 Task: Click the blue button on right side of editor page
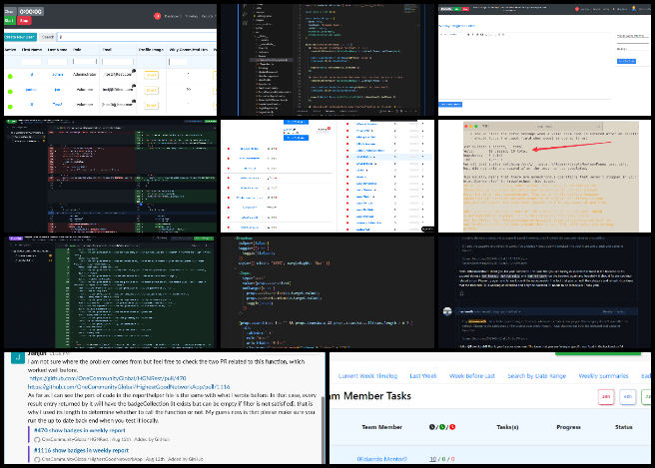(x=626, y=61)
